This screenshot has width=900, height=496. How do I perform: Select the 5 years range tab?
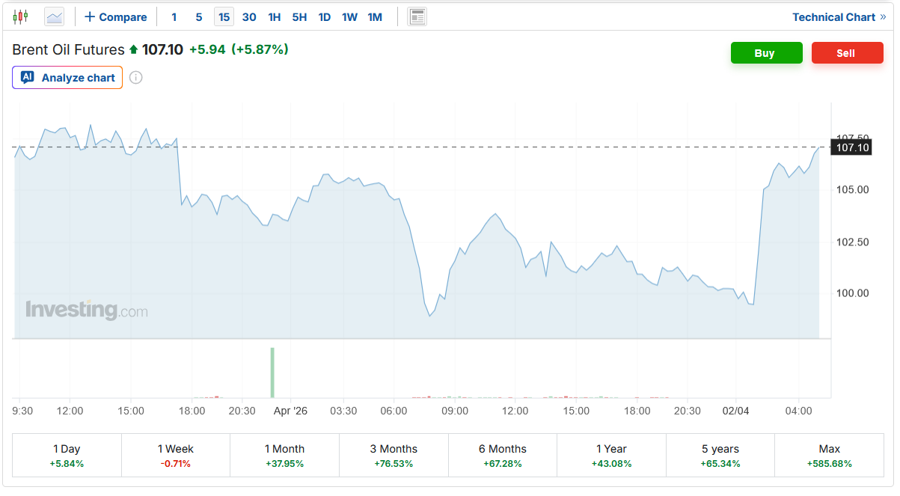pyautogui.click(x=720, y=456)
